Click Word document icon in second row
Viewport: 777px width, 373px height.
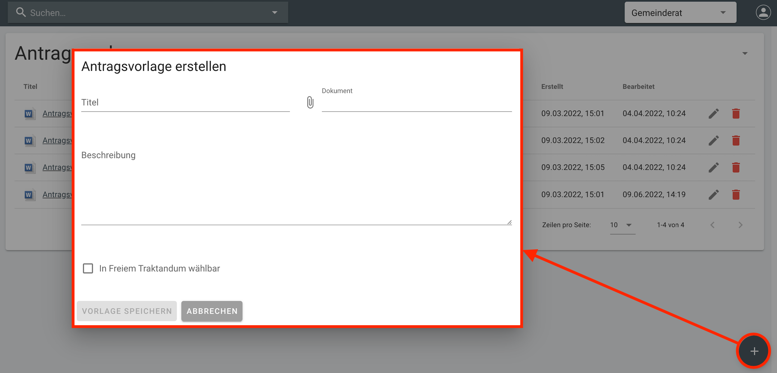29,141
